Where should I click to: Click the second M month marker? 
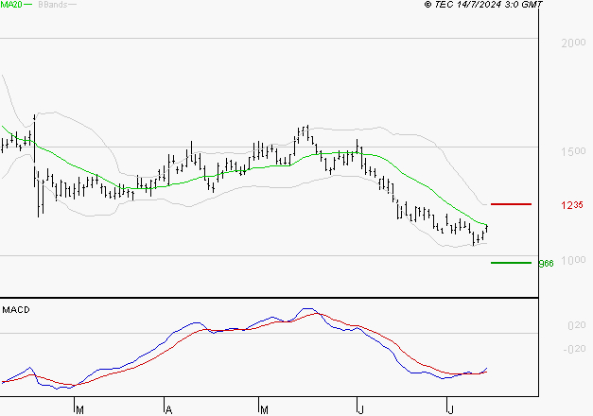pyautogui.click(x=265, y=409)
